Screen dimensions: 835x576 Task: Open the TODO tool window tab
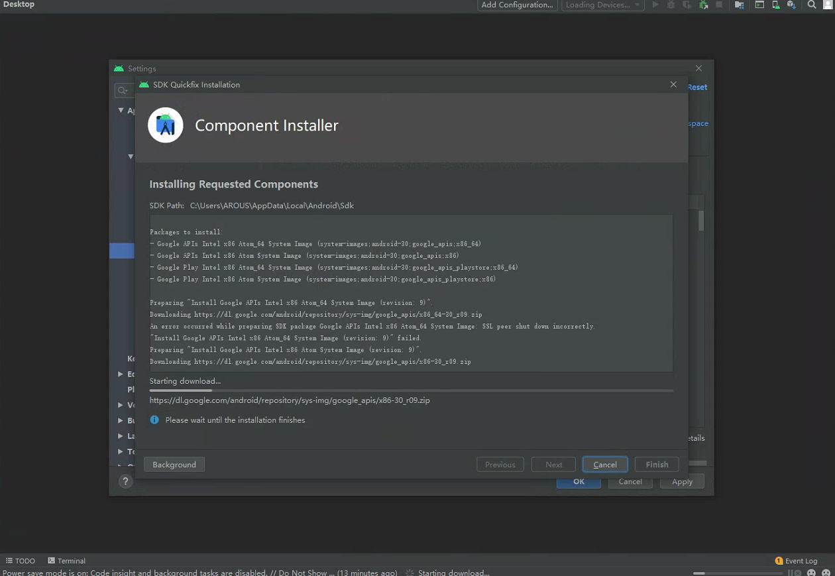20,561
